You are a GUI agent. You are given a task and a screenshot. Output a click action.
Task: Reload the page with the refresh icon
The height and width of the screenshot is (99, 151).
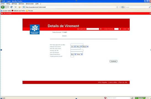click(x=12, y=7)
